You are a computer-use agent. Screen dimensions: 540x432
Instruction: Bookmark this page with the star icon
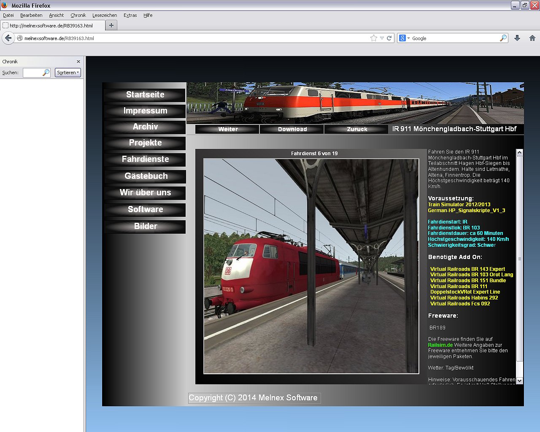[373, 38]
